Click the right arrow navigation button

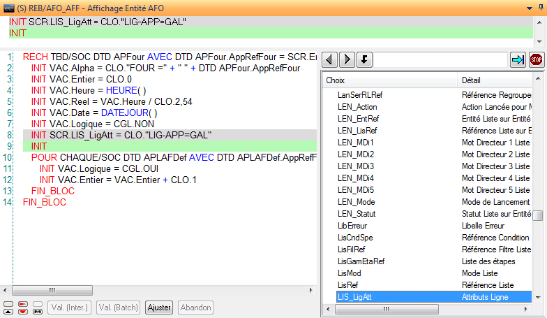click(347, 59)
